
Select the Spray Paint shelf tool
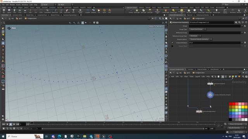67,11
